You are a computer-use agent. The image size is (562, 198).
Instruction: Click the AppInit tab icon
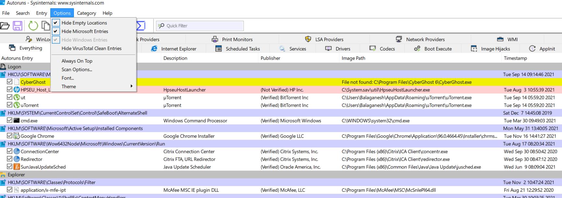click(532, 49)
